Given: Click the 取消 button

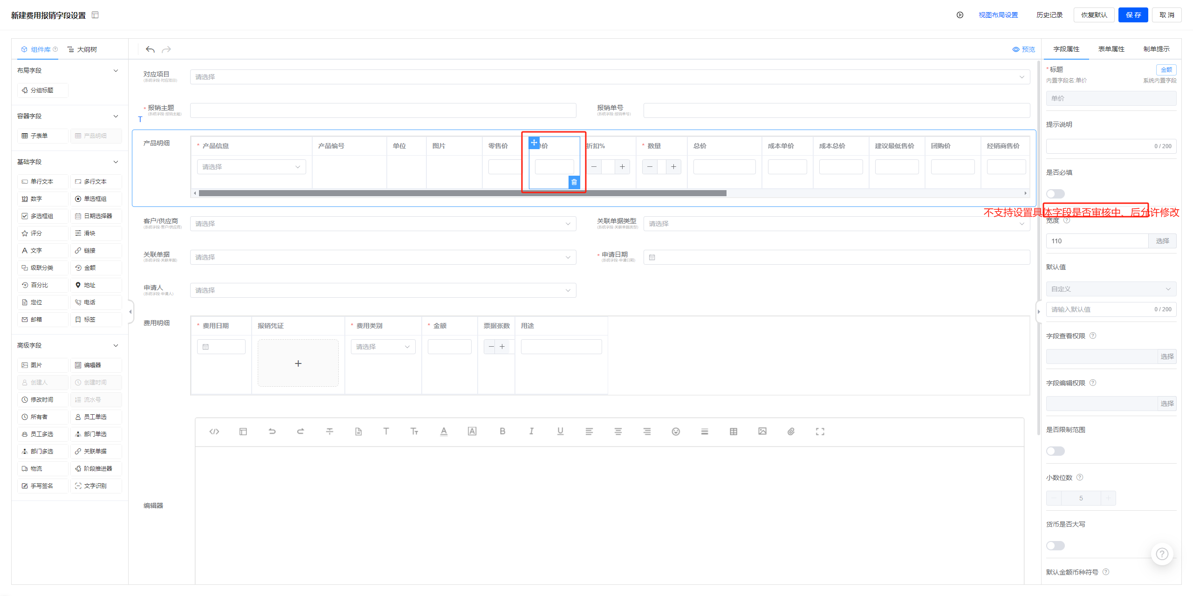Looking at the screenshot, I should [1167, 15].
